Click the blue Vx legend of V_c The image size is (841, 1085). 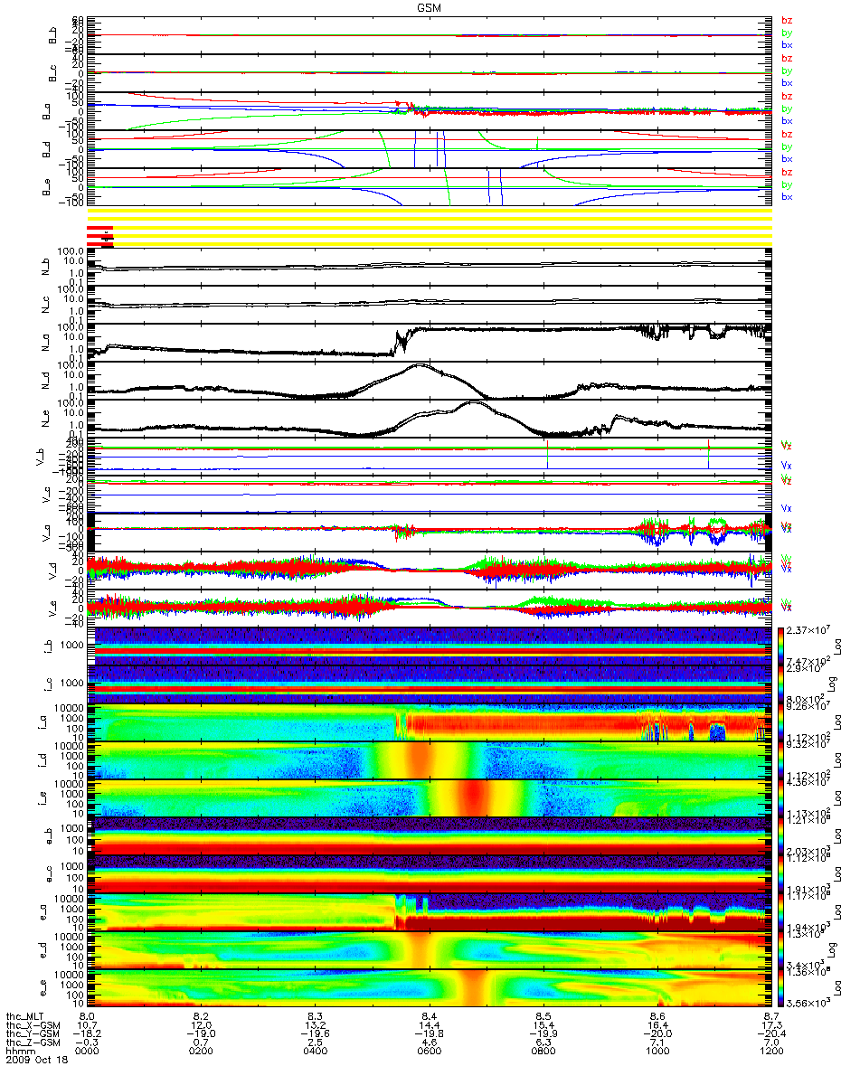(x=786, y=509)
